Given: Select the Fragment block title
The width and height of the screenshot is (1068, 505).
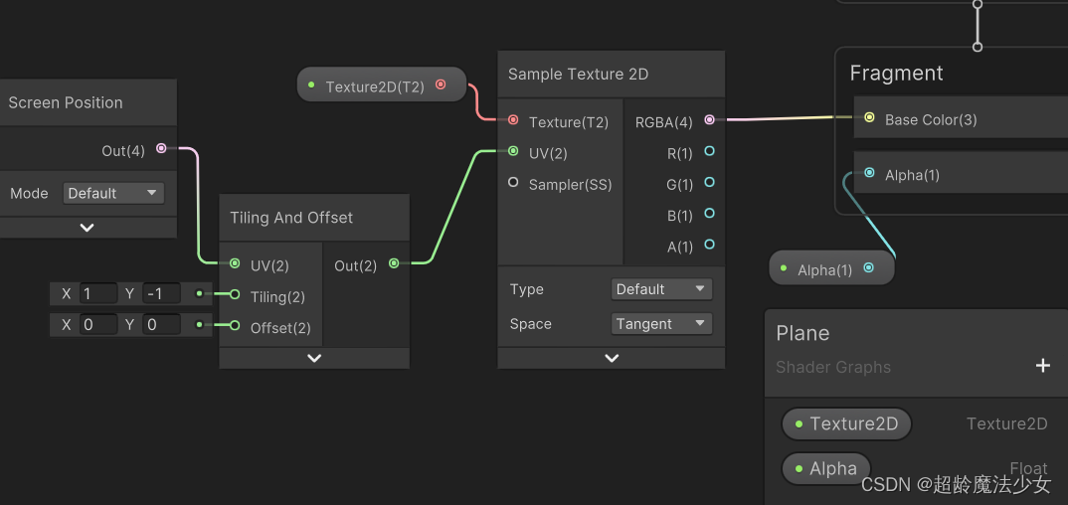Looking at the screenshot, I should [x=896, y=74].
